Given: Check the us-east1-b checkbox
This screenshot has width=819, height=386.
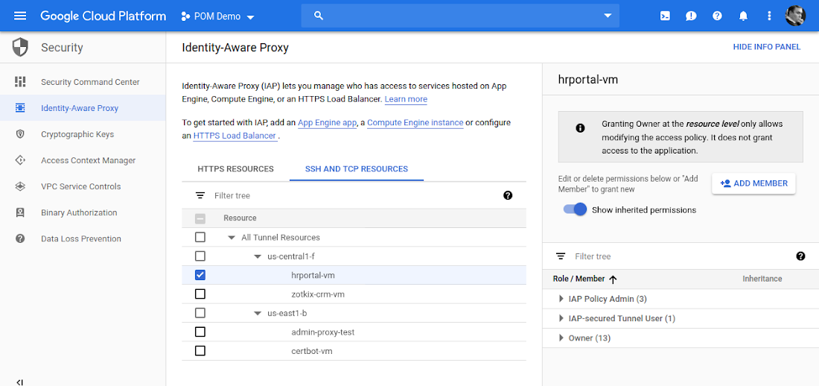Looking at the screenshot, I should point(200,313).
